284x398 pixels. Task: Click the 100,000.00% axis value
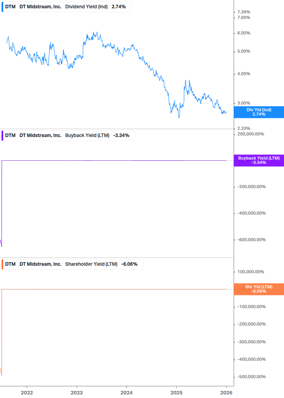pyautogui.click(x=250, y=272)
